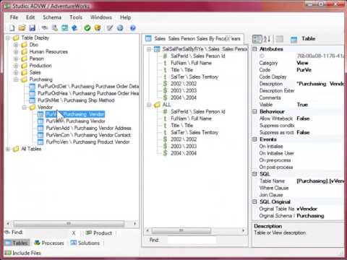Switch to the Processes tab
This screenshot has width=347, height=260.
click(49, 243)
